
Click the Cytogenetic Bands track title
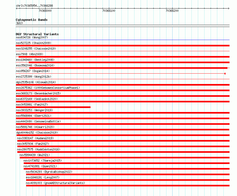[32, 20]
